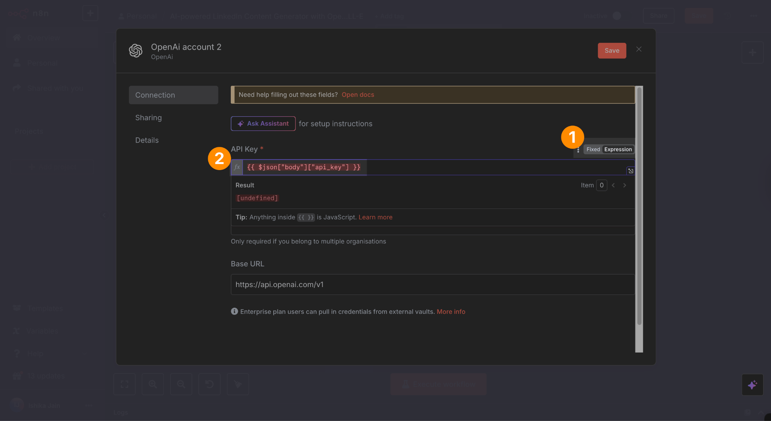Open workflow options three-dot menu in top bar
771x421 pixels.
coord(753,16)
